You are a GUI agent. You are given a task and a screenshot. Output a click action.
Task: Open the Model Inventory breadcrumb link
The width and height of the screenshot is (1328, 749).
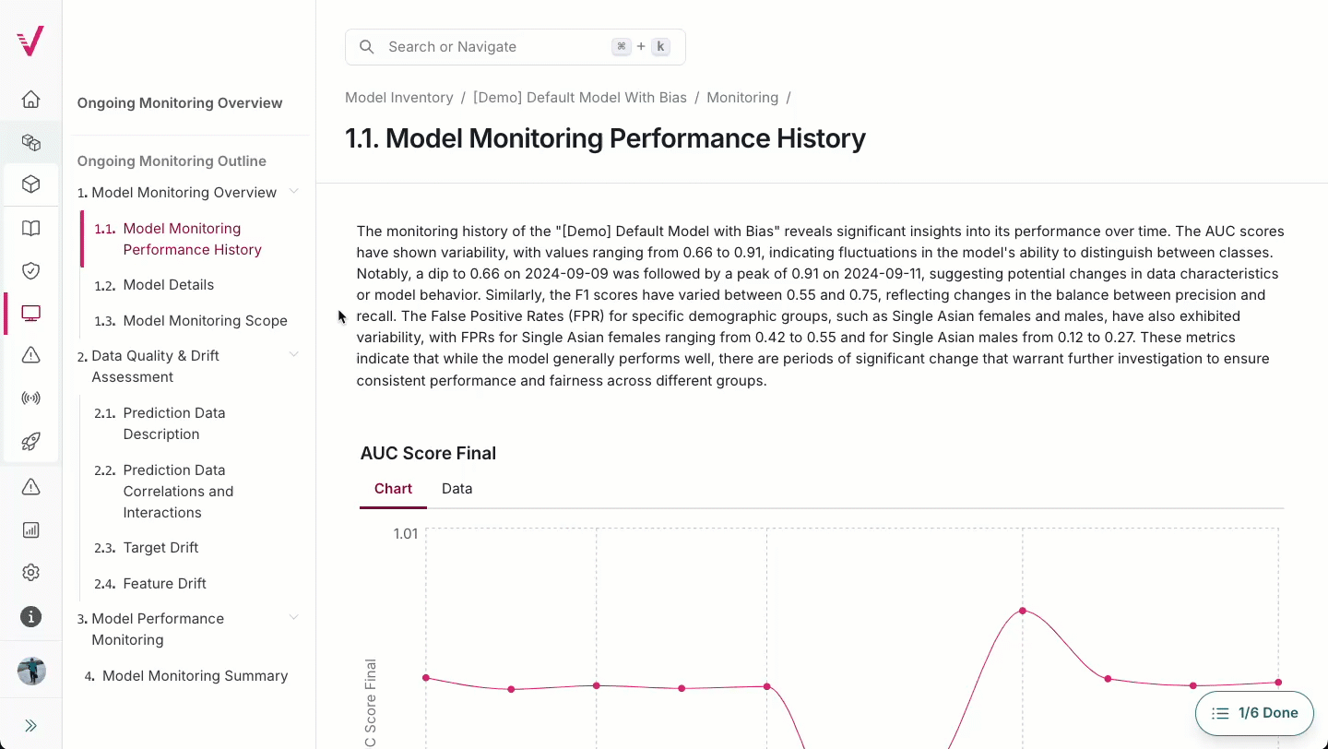[398, 97]
